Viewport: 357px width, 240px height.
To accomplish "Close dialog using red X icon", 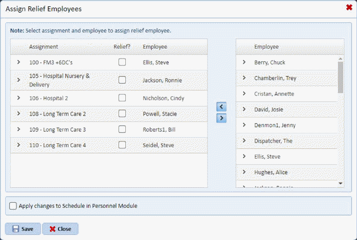I will [x=349, y=7].
